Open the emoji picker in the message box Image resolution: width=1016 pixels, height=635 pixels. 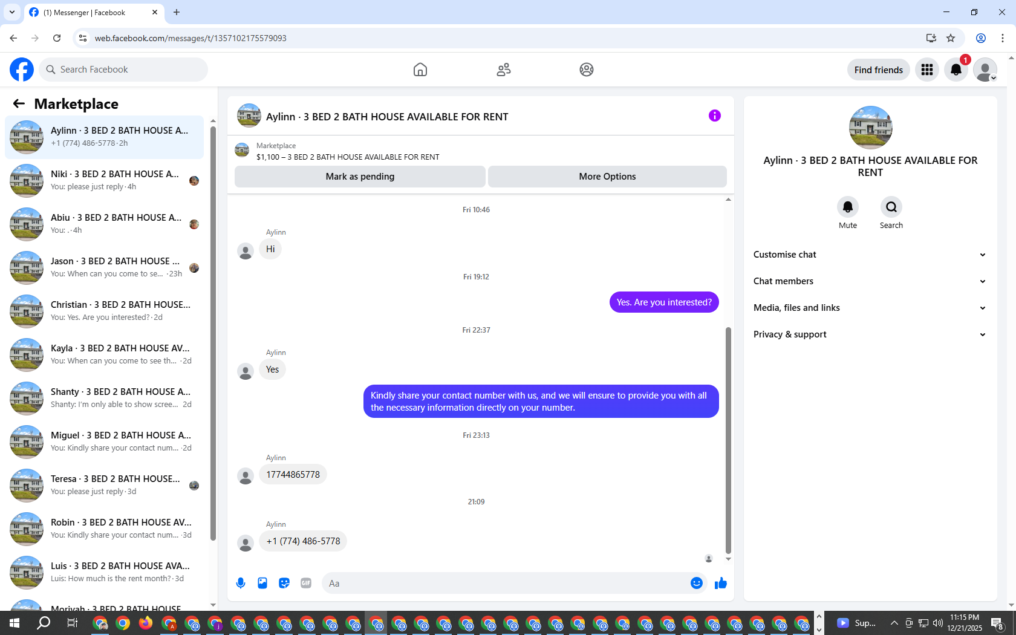[x=697, y=583]
